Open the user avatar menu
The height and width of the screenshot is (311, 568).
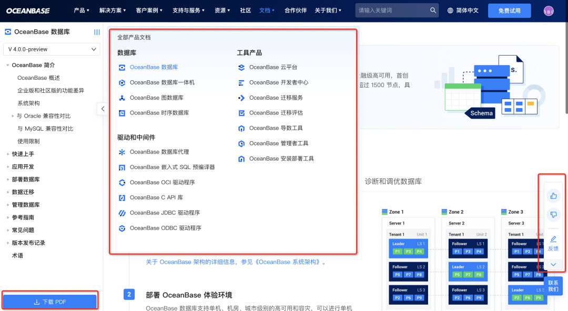point(549,11)
